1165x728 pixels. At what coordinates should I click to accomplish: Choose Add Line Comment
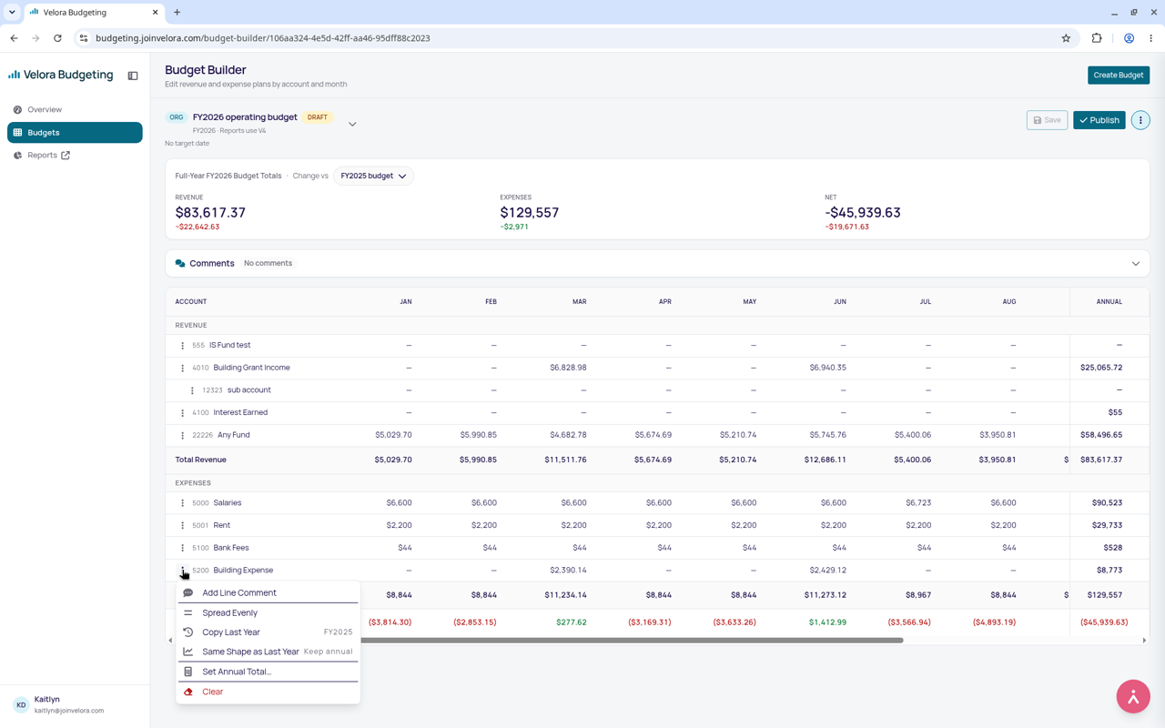[x=268, y=592]
